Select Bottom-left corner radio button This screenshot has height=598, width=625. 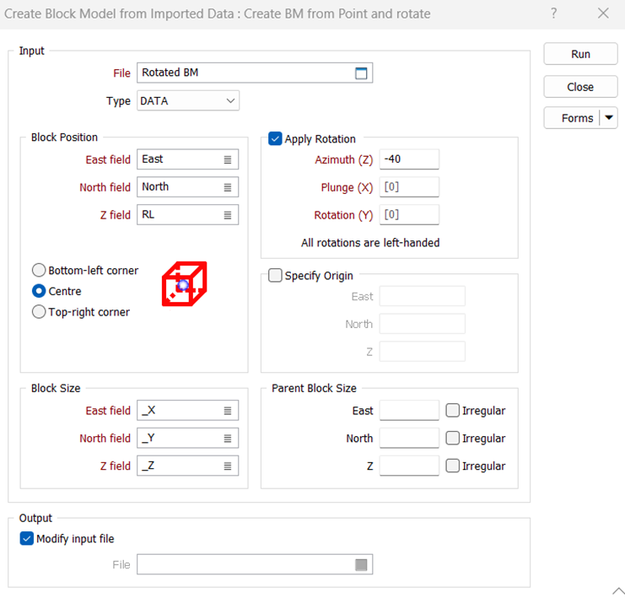(39, 271)
